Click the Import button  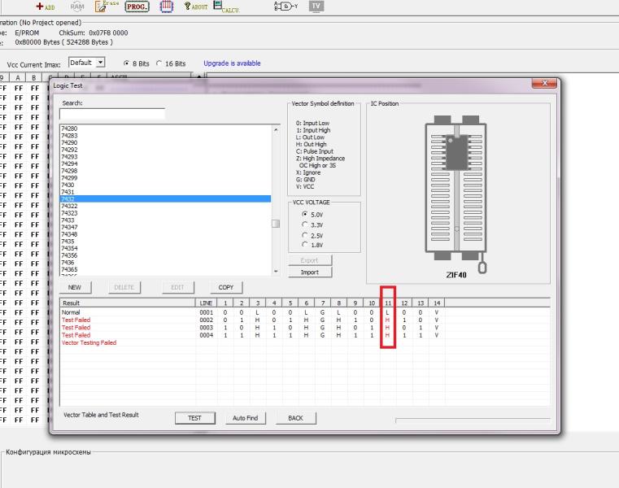[x=310, y=272]
